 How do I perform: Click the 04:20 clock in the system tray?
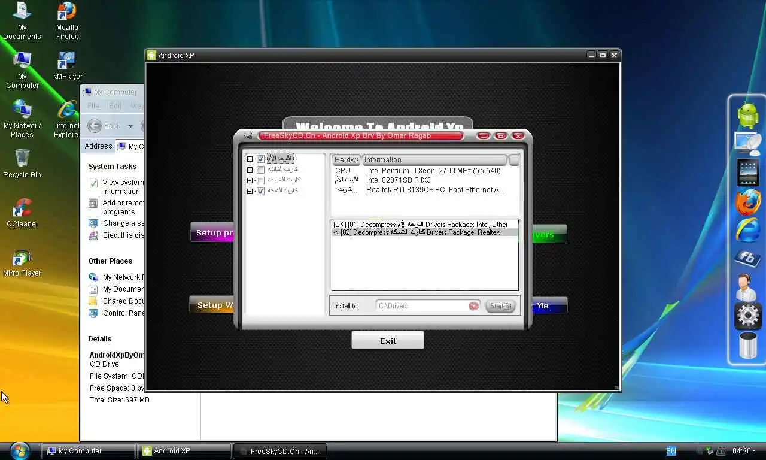pos(744,451)
